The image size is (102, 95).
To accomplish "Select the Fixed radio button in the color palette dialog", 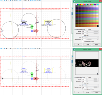I will (87, 30).
